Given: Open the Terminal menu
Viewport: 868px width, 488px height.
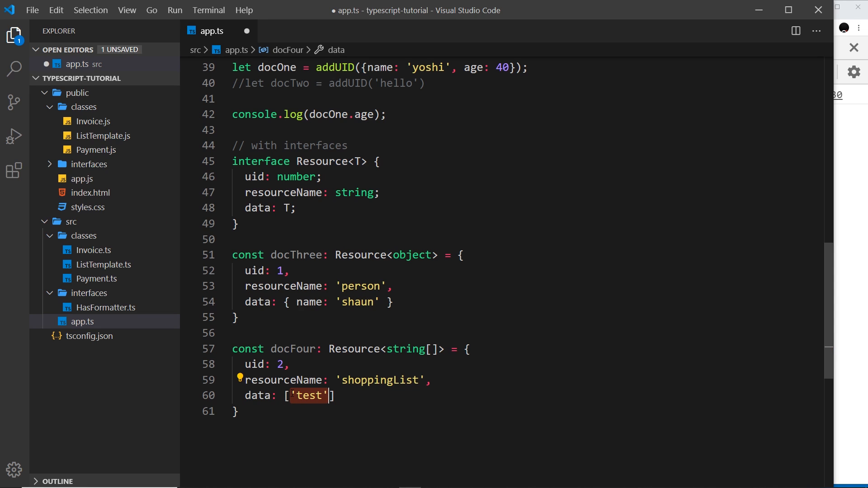Looking at the screenshot, I should click(x=208, y=10).
